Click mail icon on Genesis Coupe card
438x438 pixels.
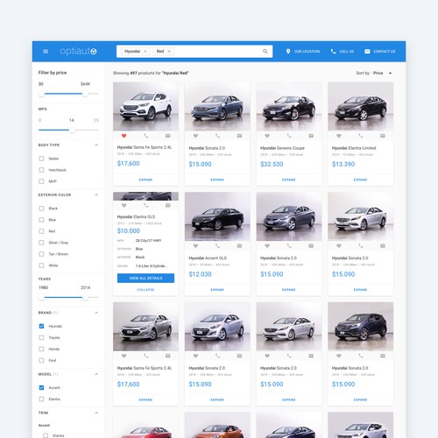click(x=311, y=136)
